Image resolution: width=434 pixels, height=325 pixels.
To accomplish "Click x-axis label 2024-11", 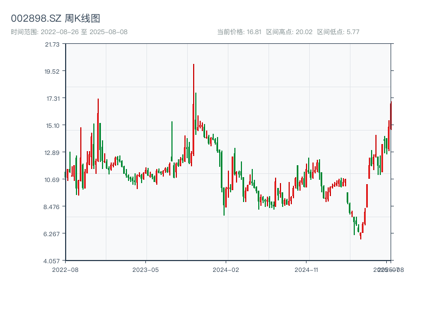I will [x=306, y=270].
